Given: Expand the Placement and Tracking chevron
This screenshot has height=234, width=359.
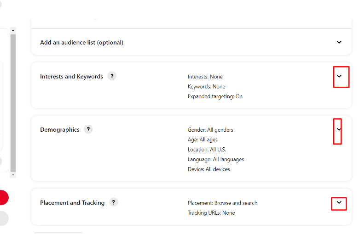Looking at the screenshot, I should point(339,202).
